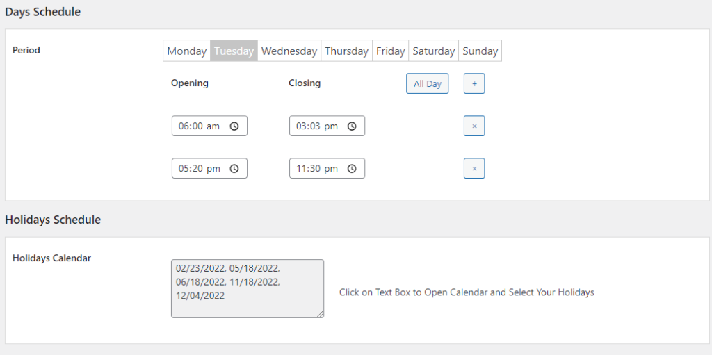Click the 06:00 am opening time field
Screen dimensions: 712x355
209,126
